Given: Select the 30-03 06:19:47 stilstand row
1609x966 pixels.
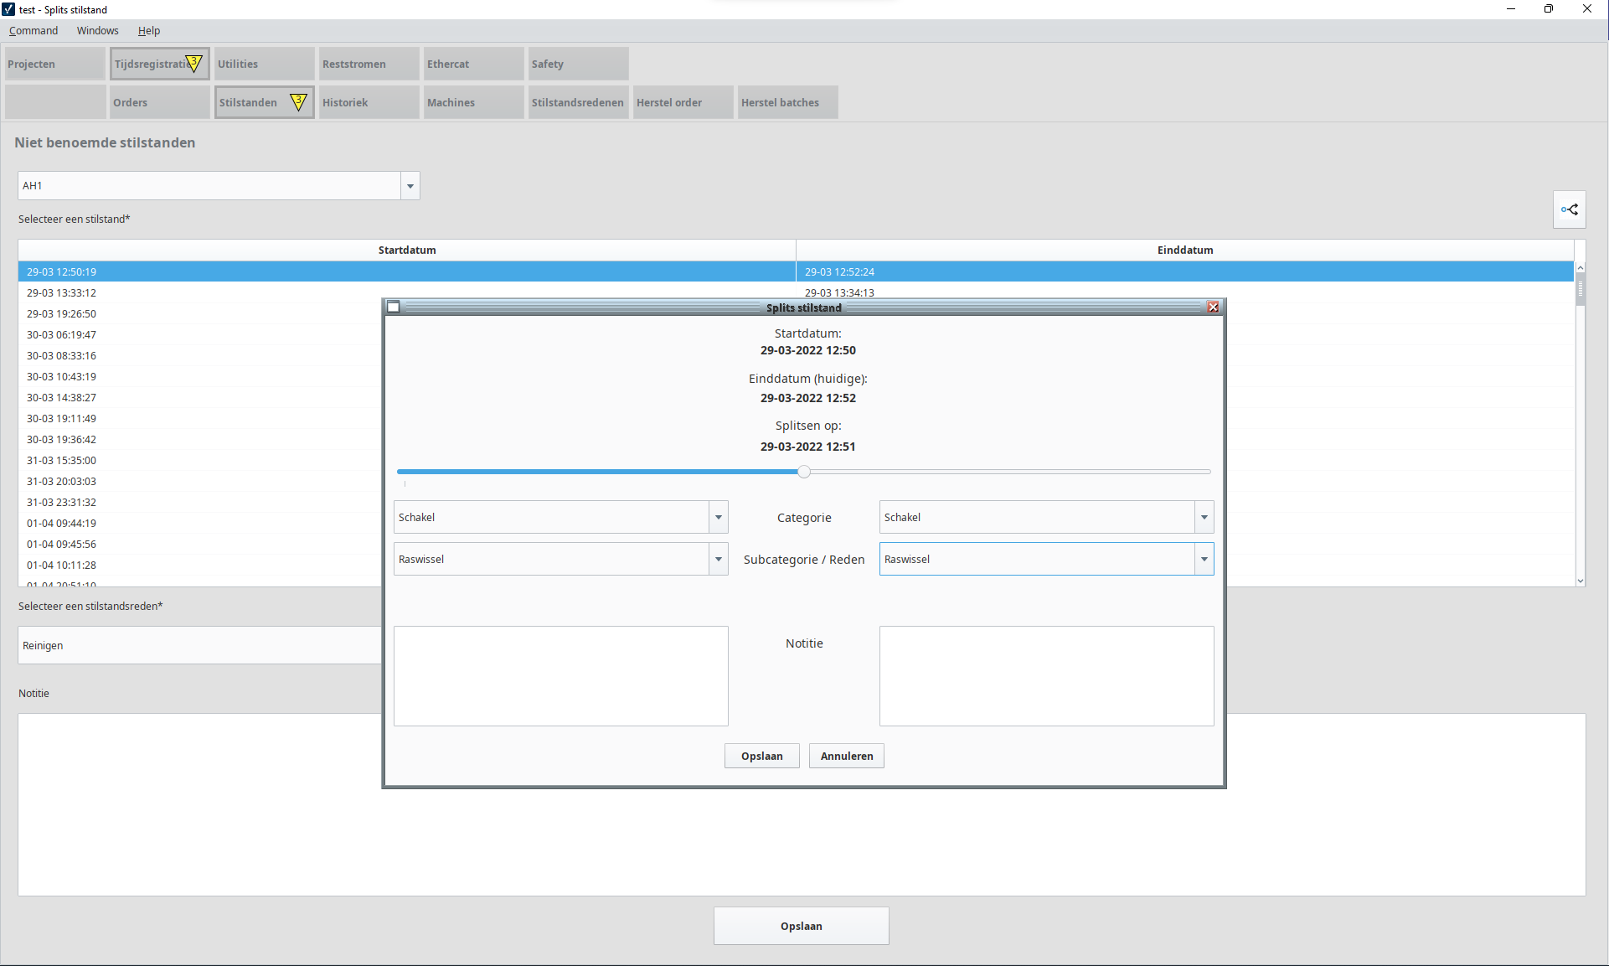Looking at the screenshot, I should (62, 334).
